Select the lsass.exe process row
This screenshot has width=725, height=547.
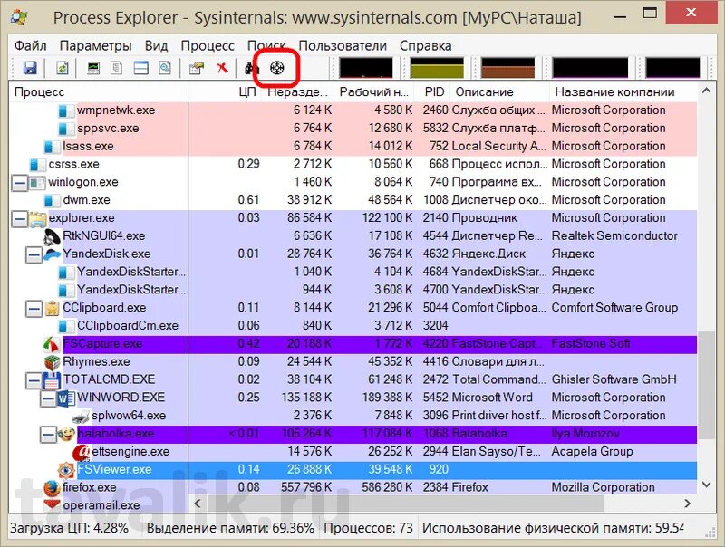353,147
